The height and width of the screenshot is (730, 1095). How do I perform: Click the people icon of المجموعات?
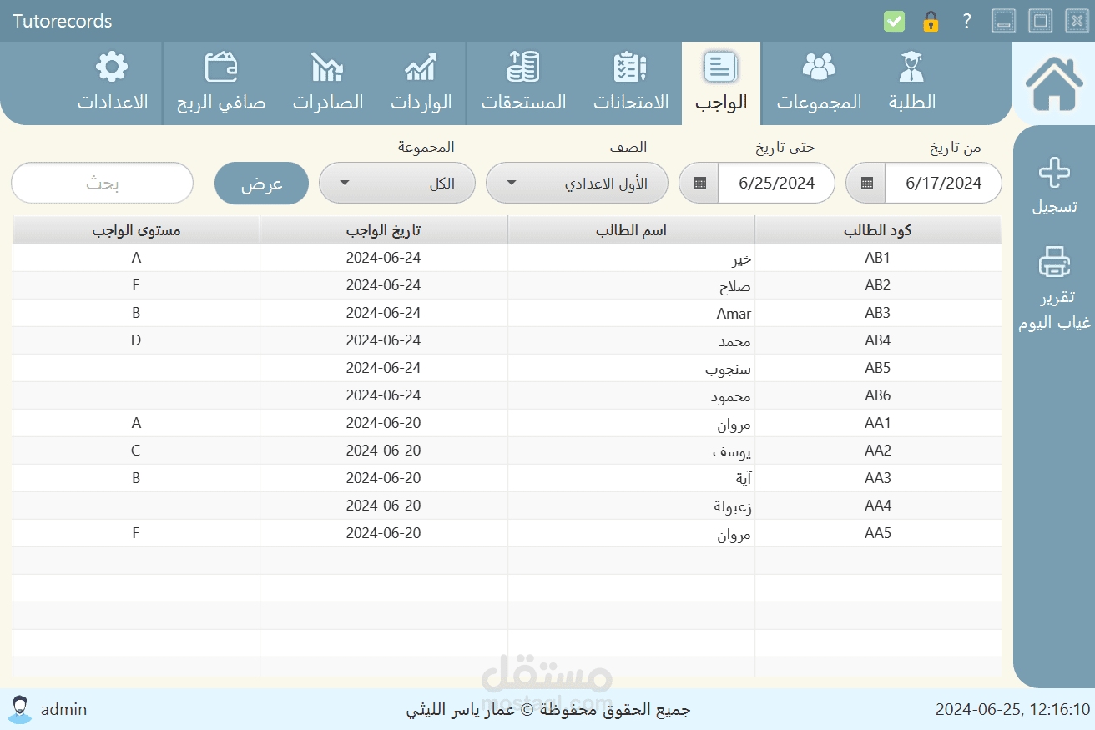tap(818, 67)
